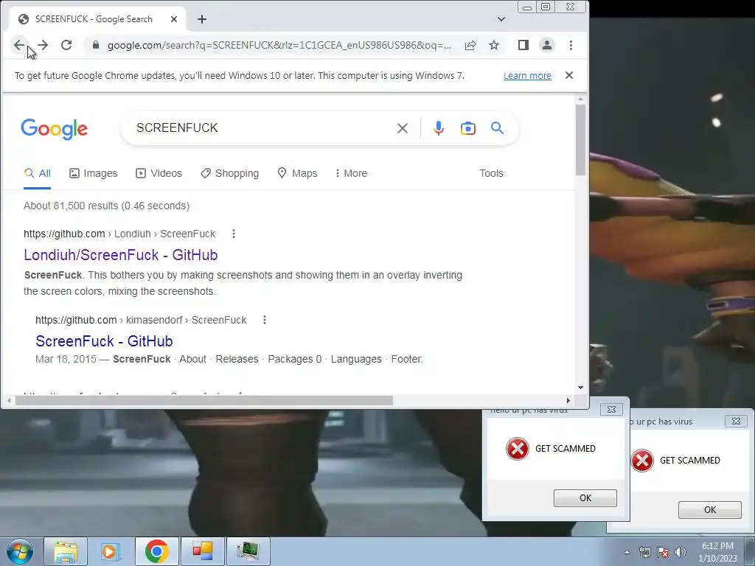Screen dimensions: 755x566
Task: Open the taskbar clock and date
Action: click(717, 552)
